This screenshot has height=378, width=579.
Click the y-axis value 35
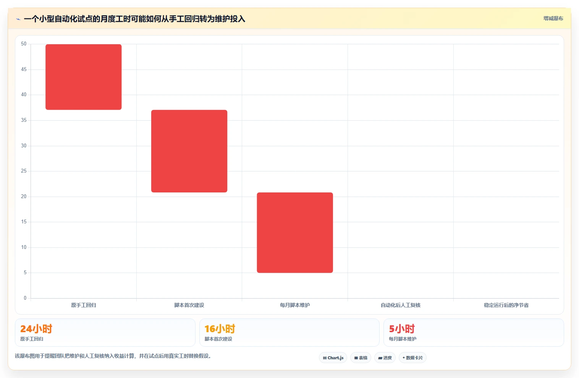tap(24, 120)
